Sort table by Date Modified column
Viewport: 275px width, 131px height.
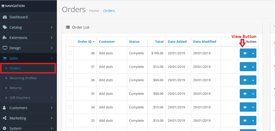pos(205,41)
